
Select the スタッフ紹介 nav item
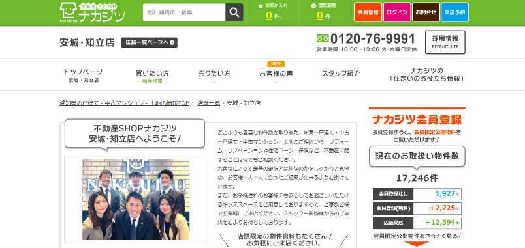[341, 74]
